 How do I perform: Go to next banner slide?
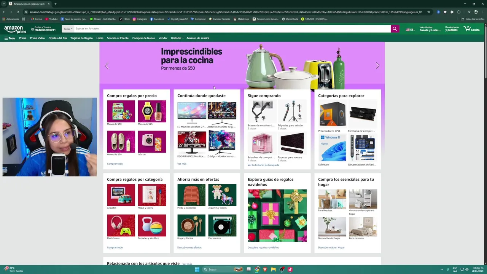[377, 66]
